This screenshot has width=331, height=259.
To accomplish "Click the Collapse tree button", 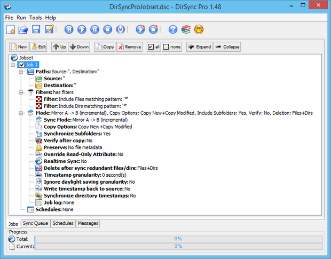I will click(x=227, y=47).
